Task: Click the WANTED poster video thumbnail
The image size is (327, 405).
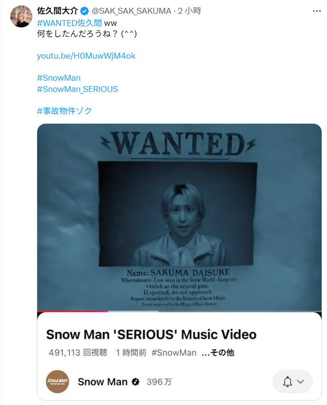Action: [179, 217]
